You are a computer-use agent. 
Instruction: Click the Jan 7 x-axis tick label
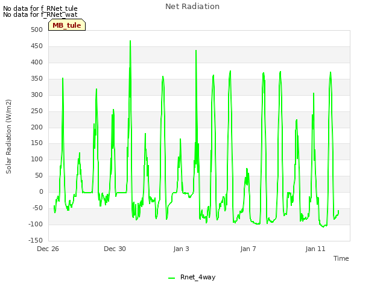point(248,249)
